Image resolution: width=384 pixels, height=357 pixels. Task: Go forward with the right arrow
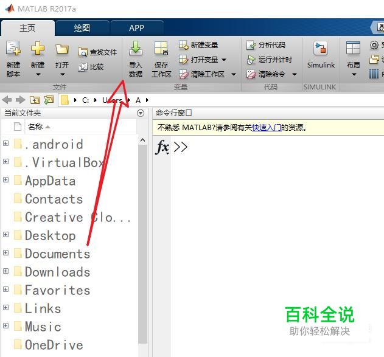(x=20, y=100)
